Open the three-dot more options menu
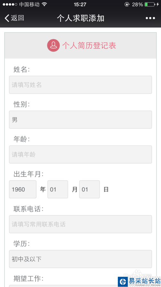The image size is (161, 287). tap(150, 18)
